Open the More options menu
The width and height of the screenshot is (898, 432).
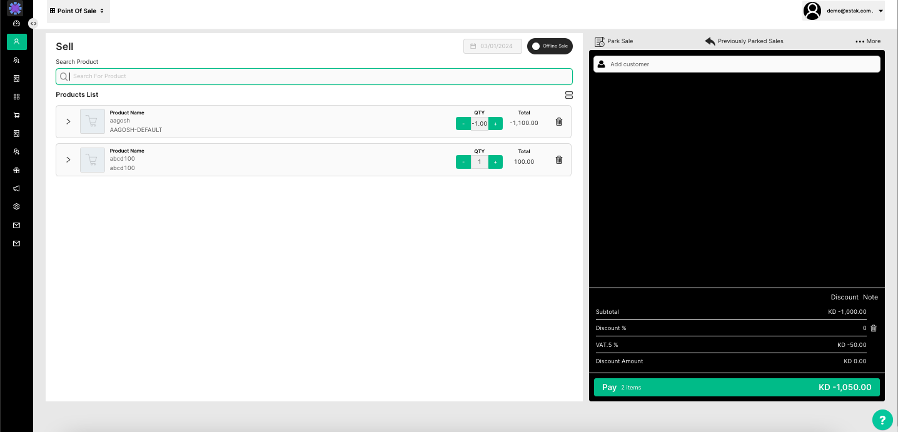[x=868, y=41]
